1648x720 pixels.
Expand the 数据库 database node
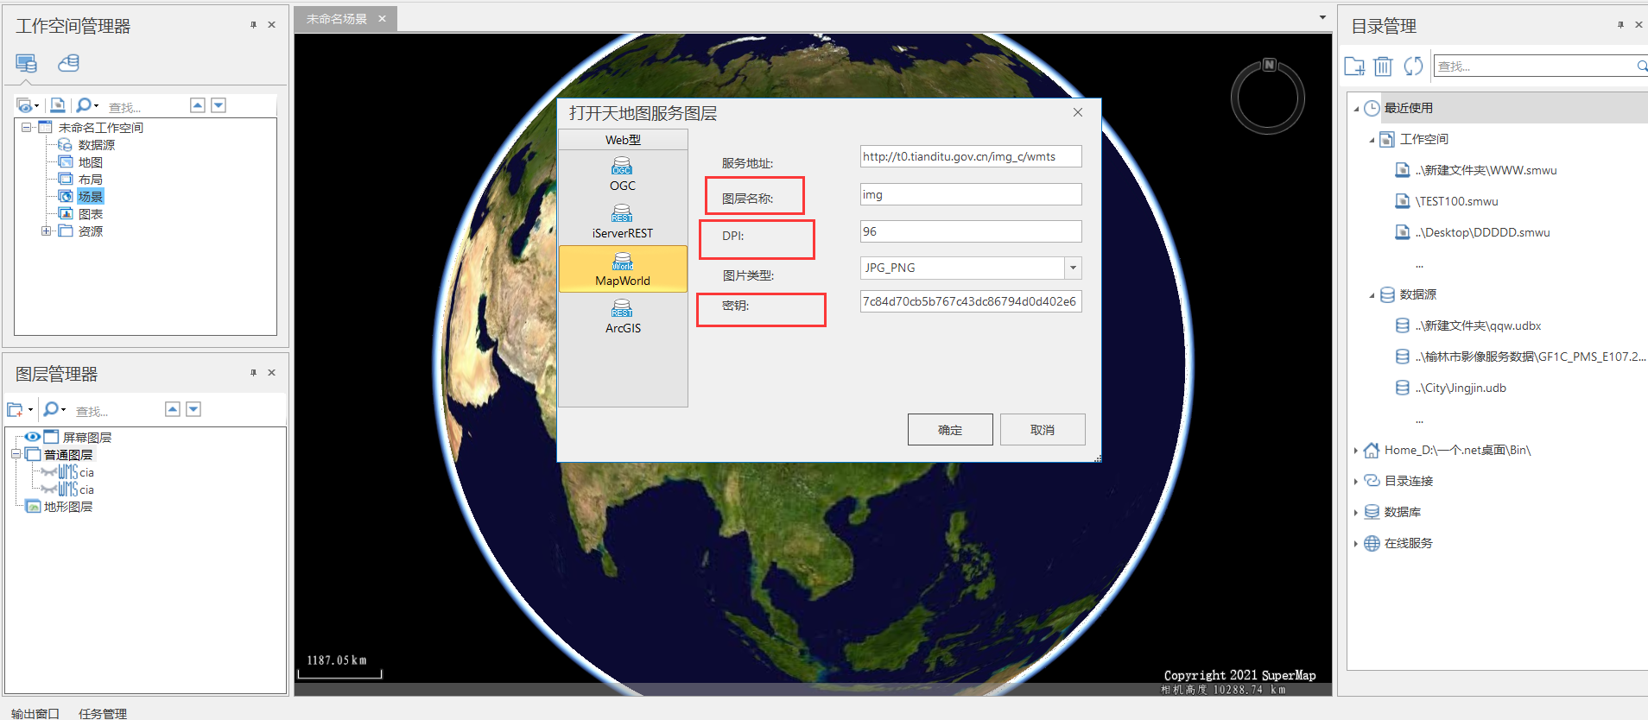[x=1356, y=513]
